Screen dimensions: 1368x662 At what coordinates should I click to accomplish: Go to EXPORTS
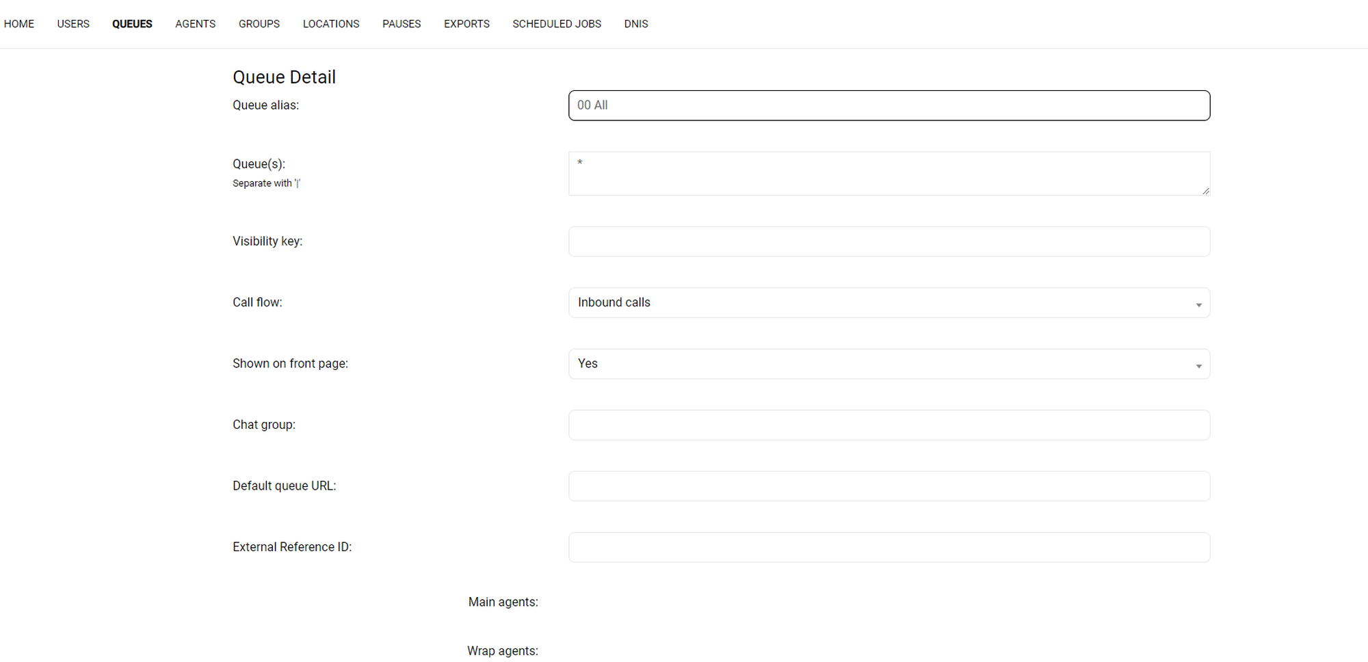tap(466, 24)
